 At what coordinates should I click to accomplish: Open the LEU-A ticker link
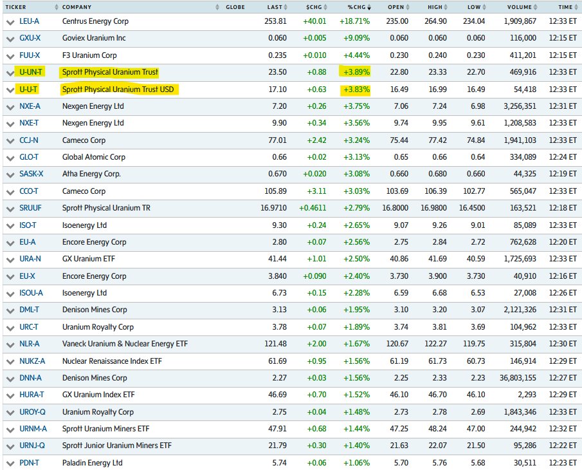click(x=30, y=21)
